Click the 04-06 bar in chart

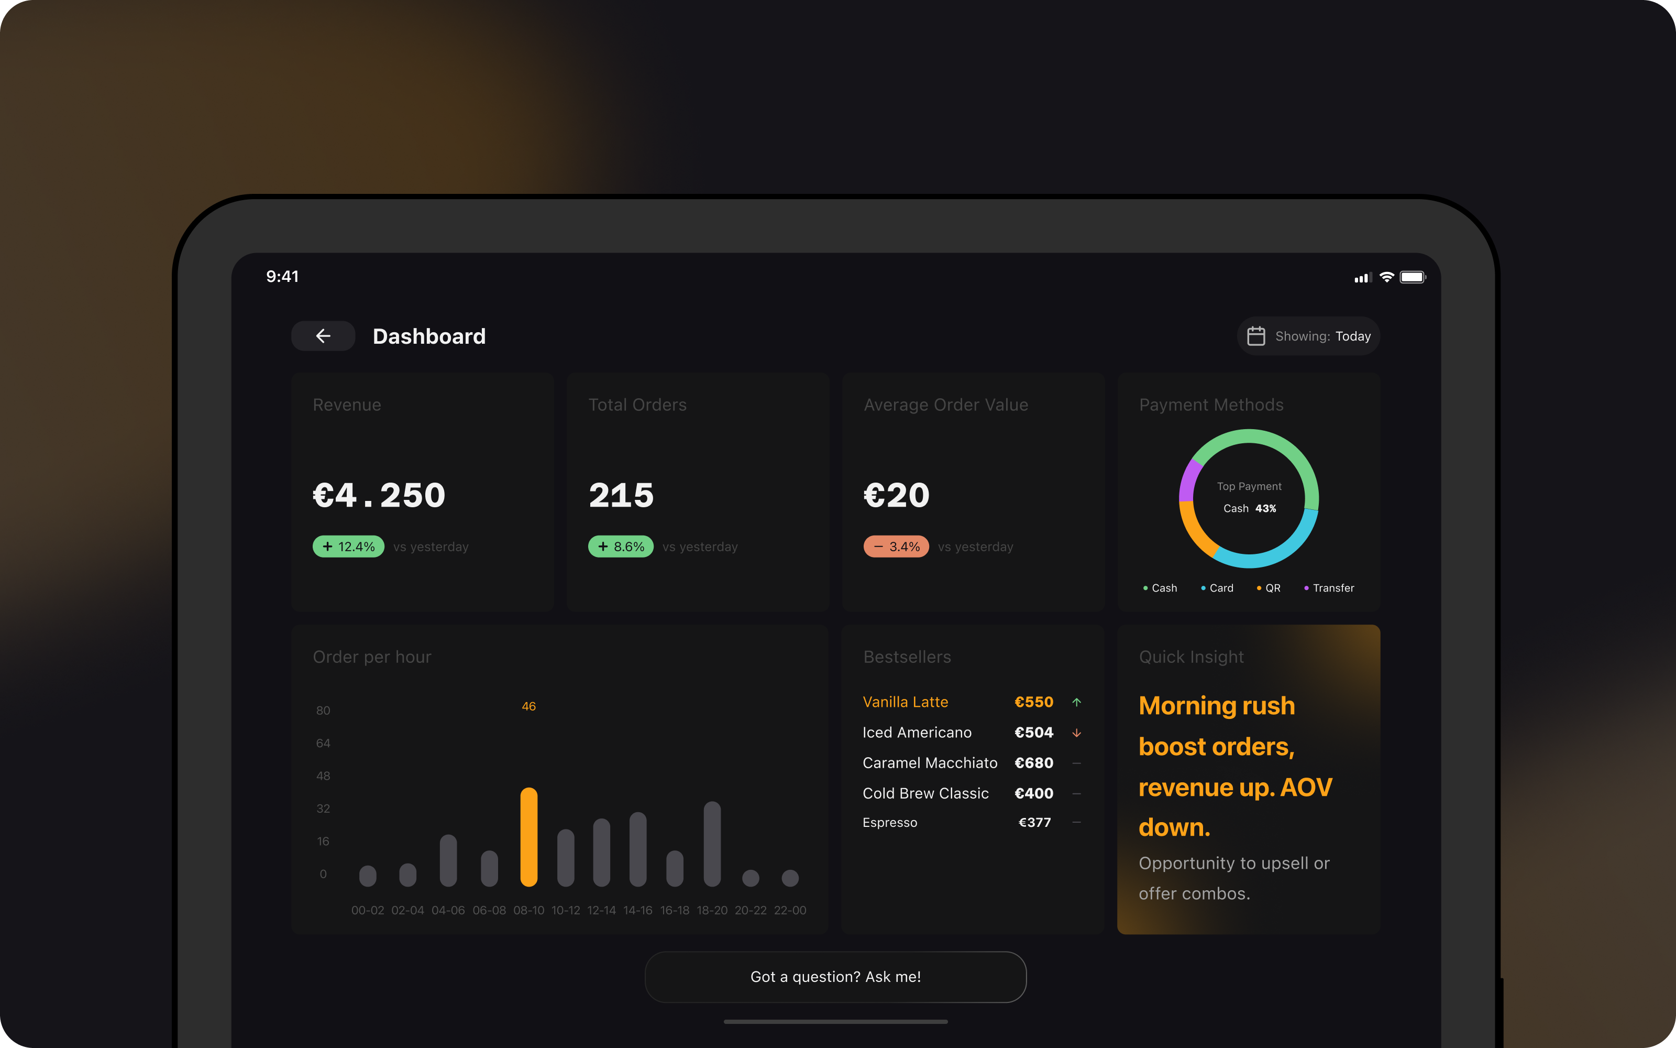point(448,860)
